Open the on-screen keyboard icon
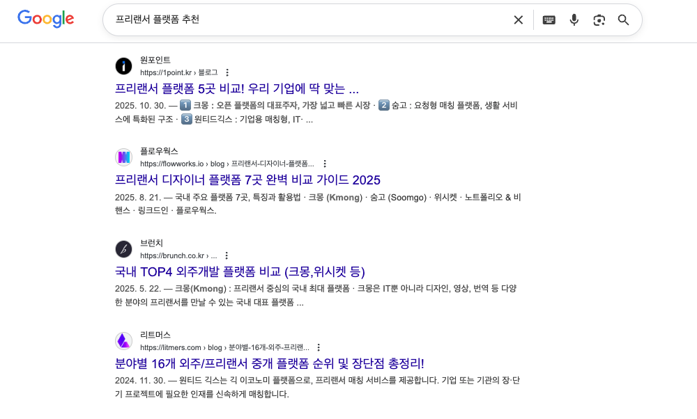 pyautogui.click(x=549, y=19)
